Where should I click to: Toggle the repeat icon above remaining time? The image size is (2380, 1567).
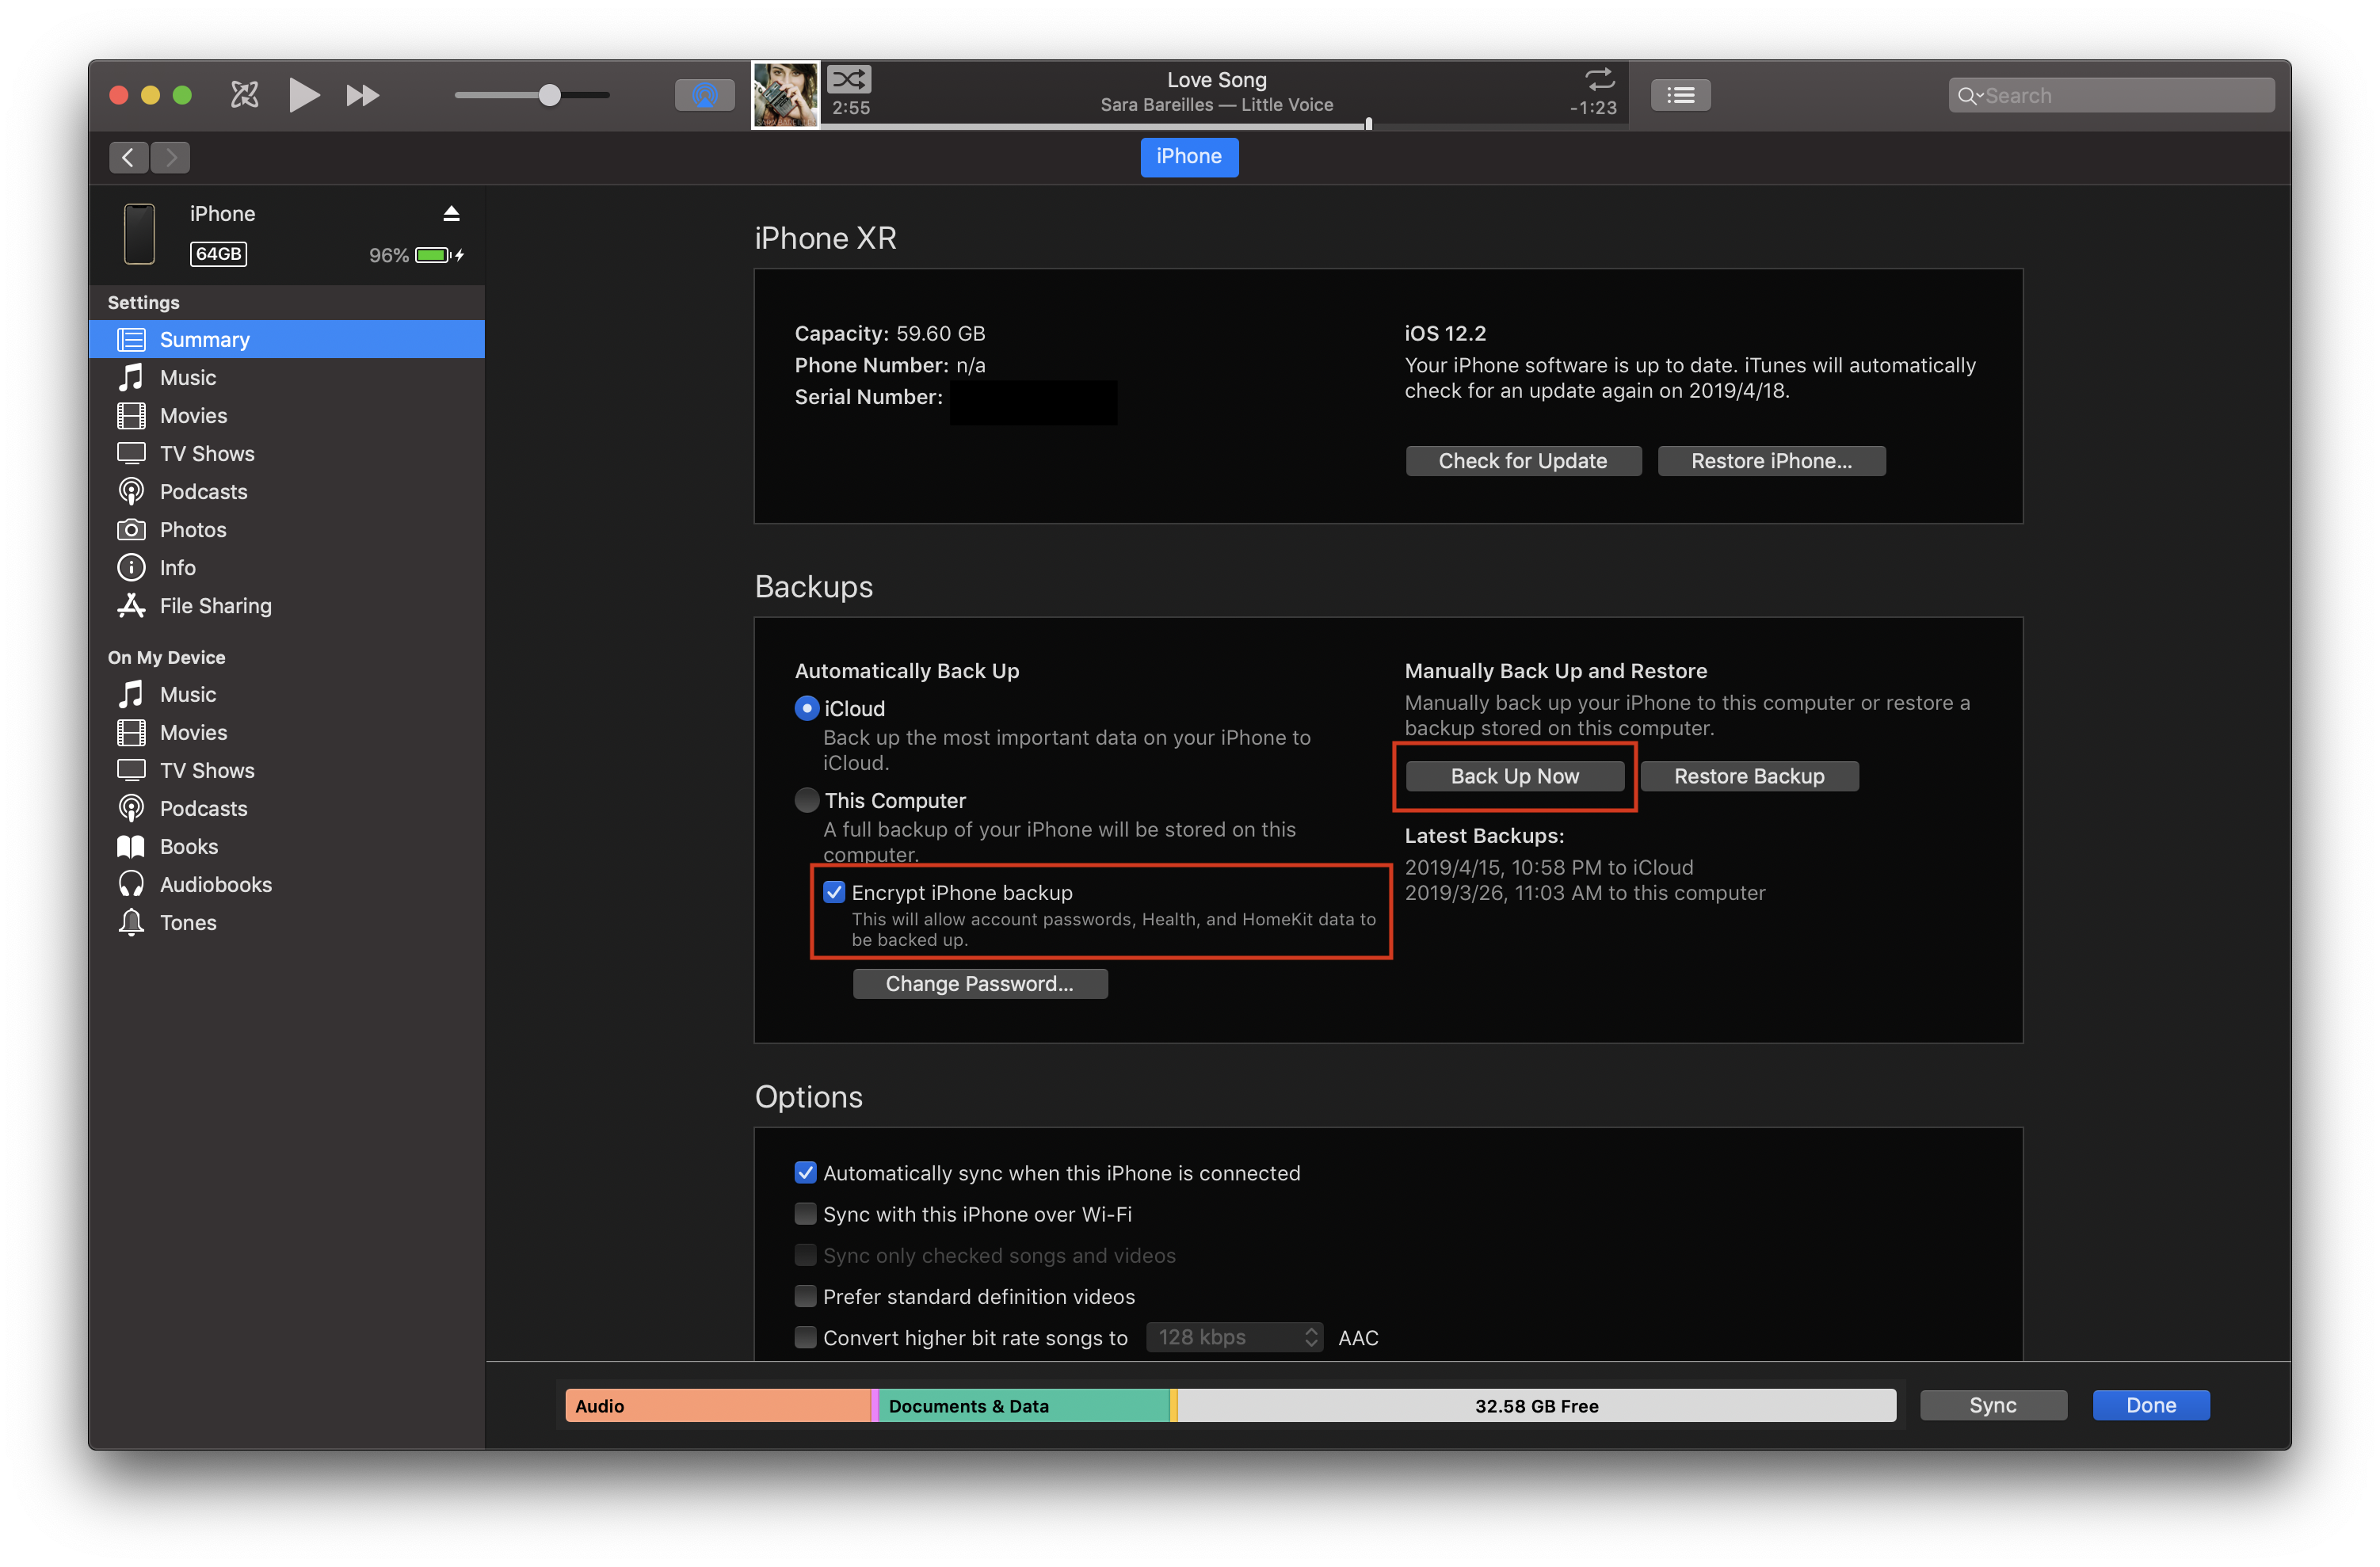pyautogui.click(x=1599, y=78)
